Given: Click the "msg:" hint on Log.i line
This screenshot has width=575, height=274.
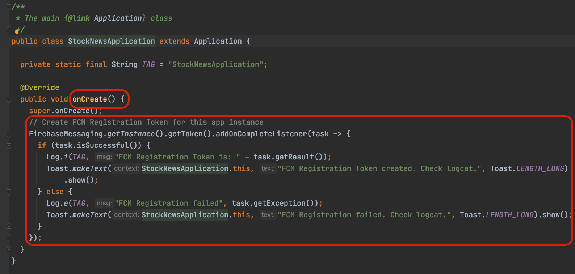Looking at the screenshot, I should tap(104, 157).
